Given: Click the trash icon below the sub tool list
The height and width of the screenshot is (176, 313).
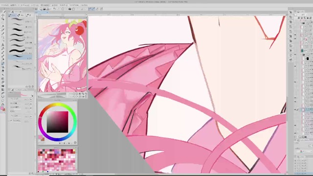Looking at the screenshot, I should 33,87.
